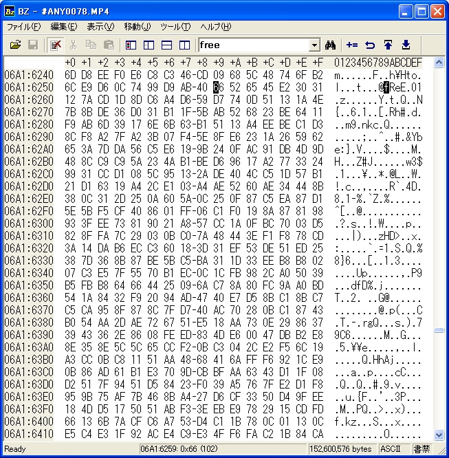Open the ツール(T) menu

pyautogui.click(x=175, y=27)
